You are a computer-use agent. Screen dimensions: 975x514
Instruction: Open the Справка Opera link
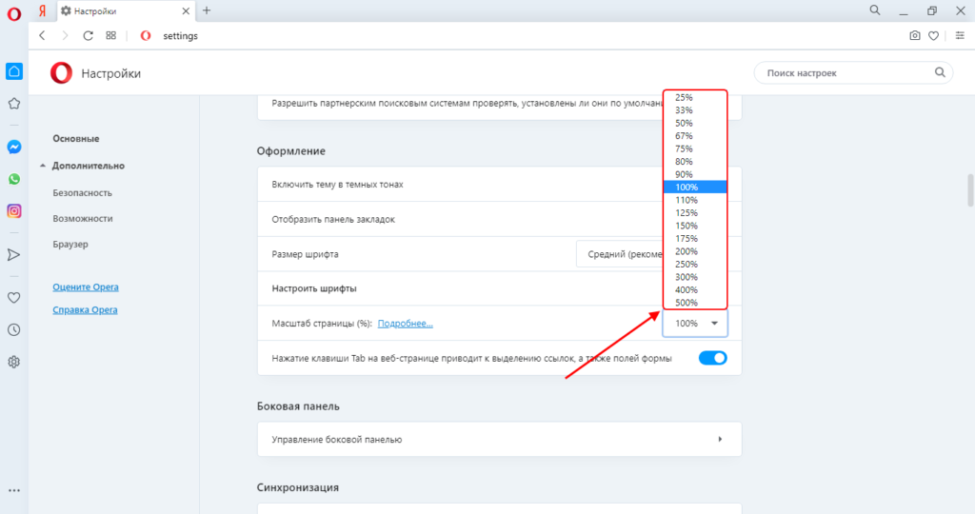click(86, 310)
